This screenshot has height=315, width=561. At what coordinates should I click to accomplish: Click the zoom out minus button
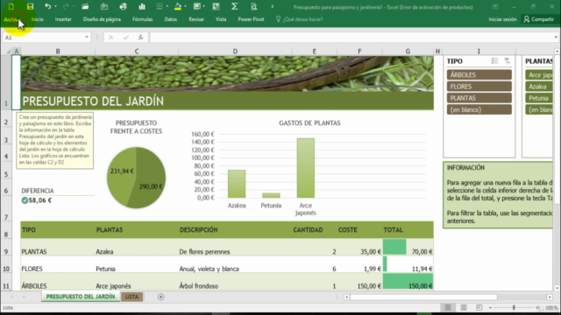coord(491,307)
